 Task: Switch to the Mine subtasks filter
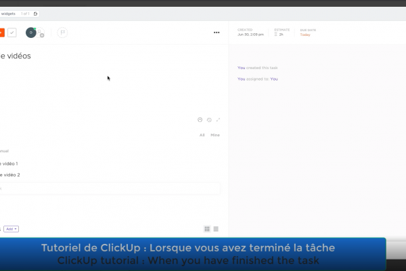215,135
